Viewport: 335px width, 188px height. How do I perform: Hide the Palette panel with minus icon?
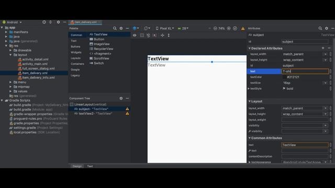click(127, 28)
